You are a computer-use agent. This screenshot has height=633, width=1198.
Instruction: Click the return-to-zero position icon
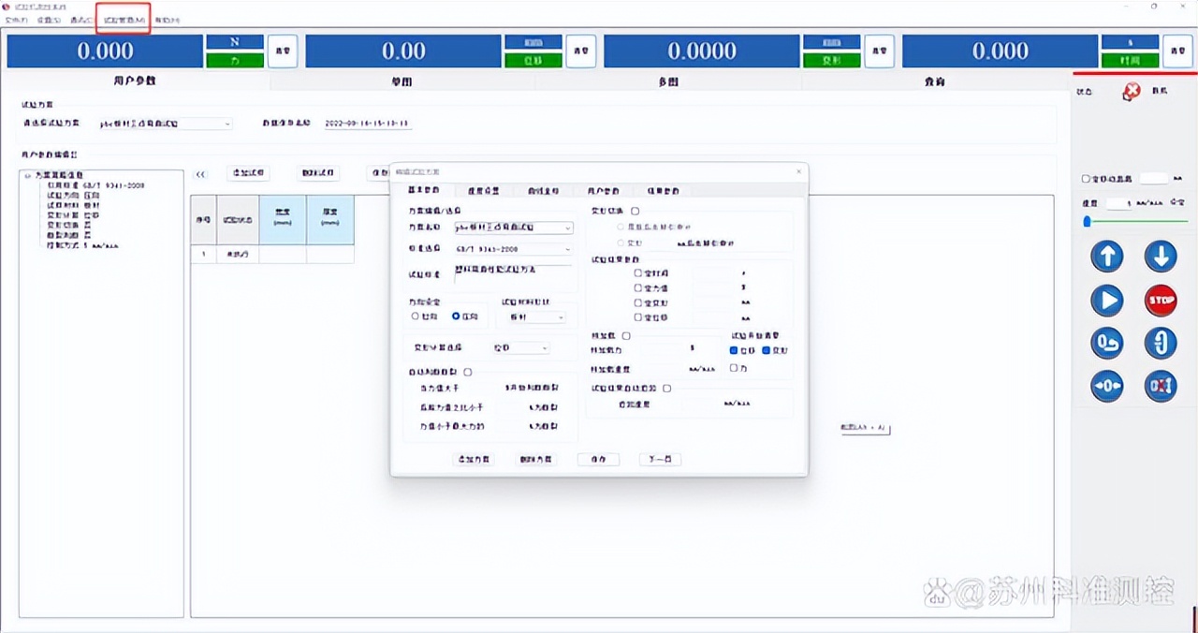(1106, 344)
